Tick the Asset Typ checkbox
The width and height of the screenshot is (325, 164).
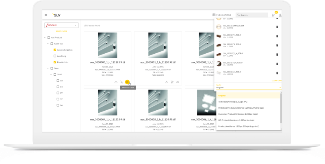coord(52,44)
